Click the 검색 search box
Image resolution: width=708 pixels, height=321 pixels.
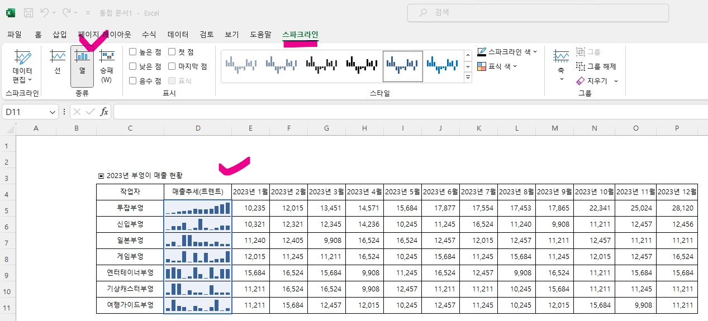point(538,12)
